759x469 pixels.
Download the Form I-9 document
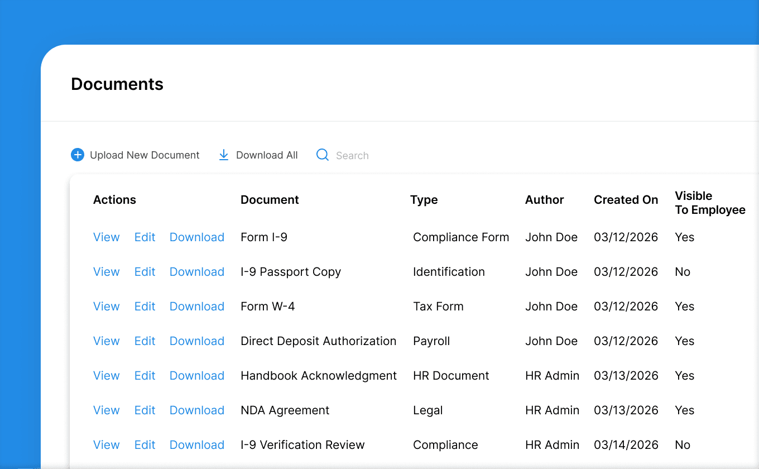(196, 237)
